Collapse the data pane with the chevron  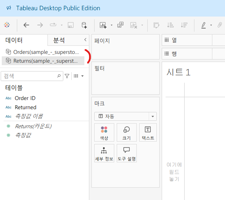[85, 40]
